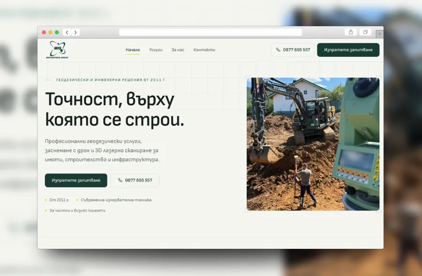Click paragraph starting Професионални геодезически услуги
The image size is (422, 276).
coord(102,150)
